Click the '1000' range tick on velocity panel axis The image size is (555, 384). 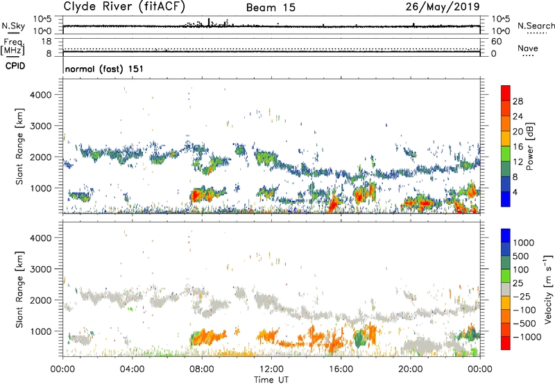pyautogui.click(x=41, y=331)
